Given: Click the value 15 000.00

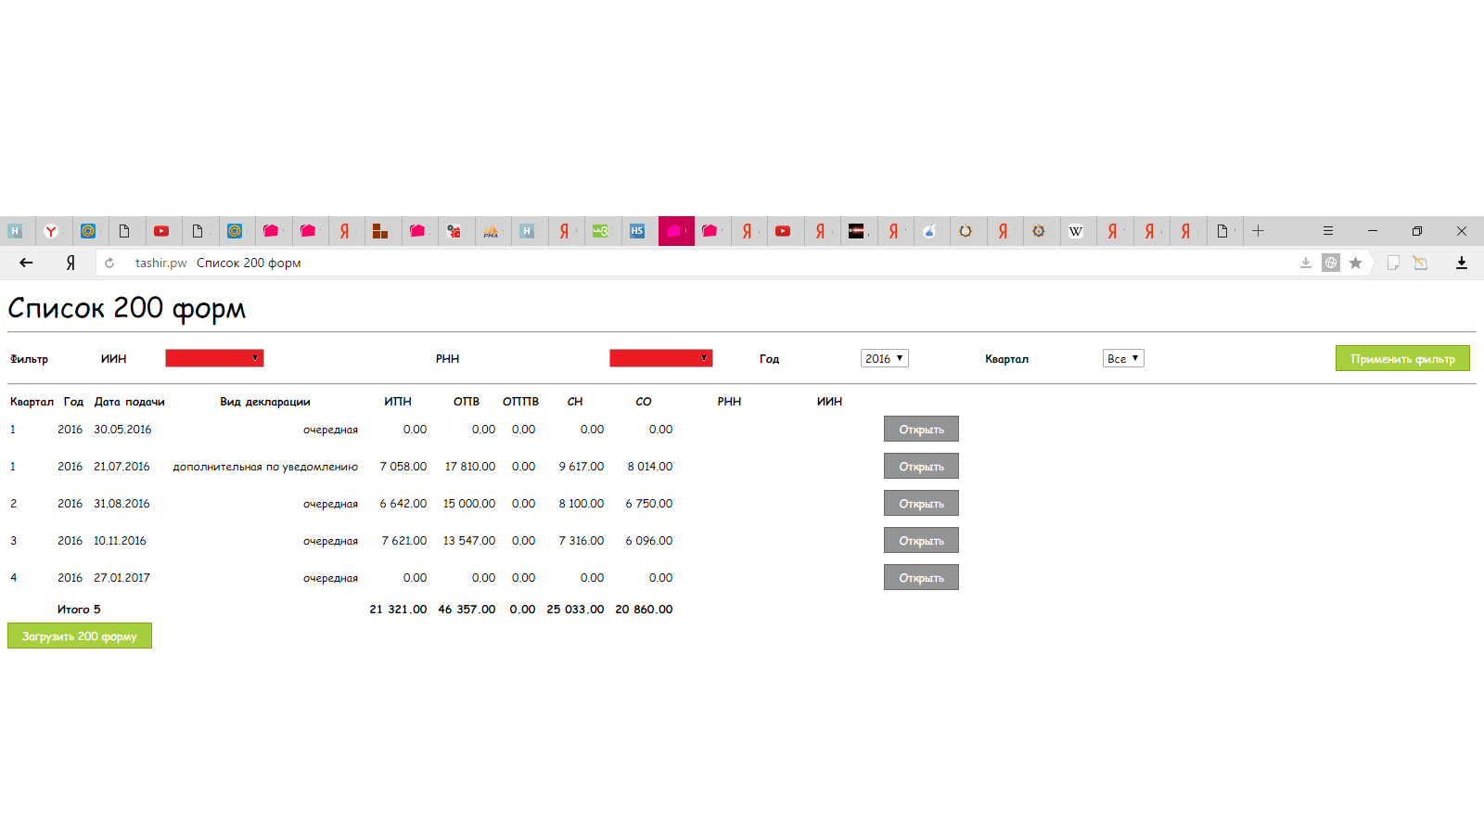Looking at the screenshot, I should coord(469,504).
